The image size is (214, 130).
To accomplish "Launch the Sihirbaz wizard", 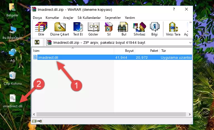I will tap(139, 29).
